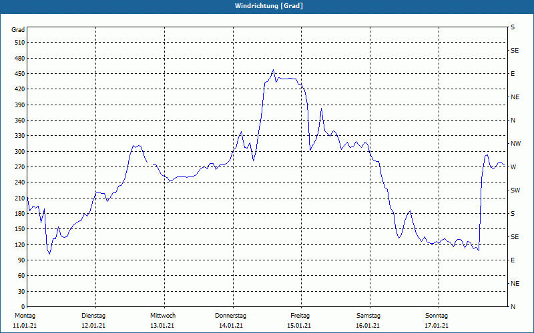Image resolution: width=534 pixels, height=333 pixels.
Task: Click the 420 degree axis label
Action: point(20,89)
